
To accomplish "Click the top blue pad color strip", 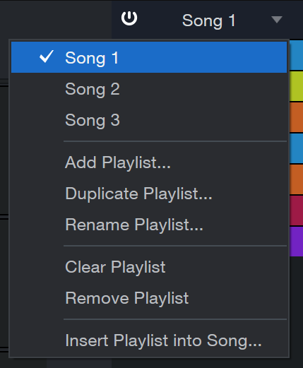I will (x=296, y=55).
